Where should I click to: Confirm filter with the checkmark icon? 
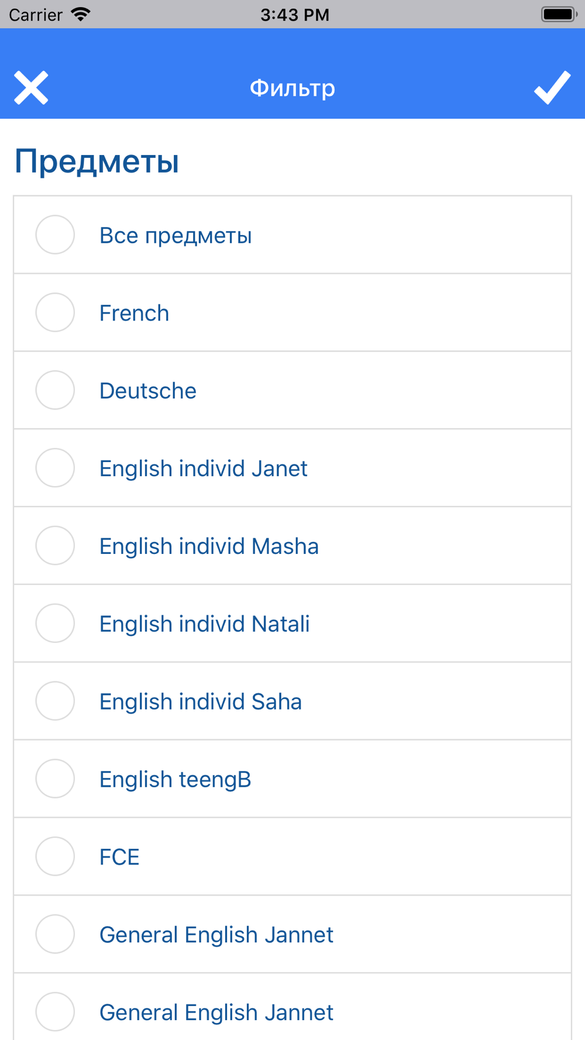click(x=552, y=88)
